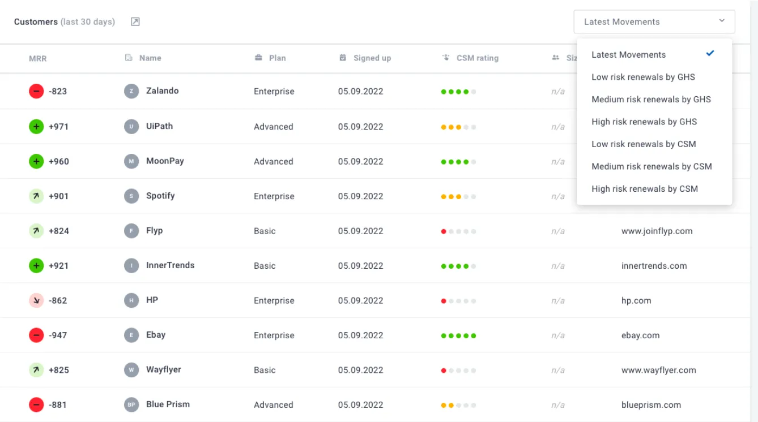This screenshot has height=422, width=758.
Task: Click the Signed up calendar icon
Action: [x=343, y=58]
